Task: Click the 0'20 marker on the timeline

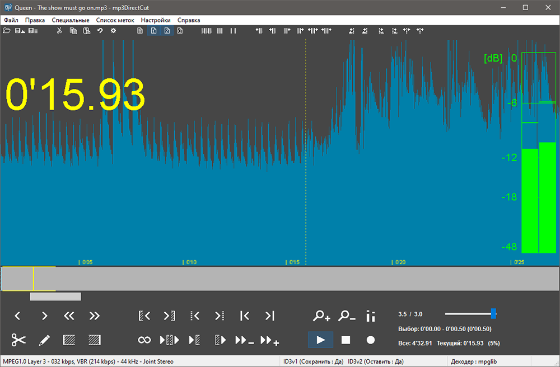Action: coord(399,262)
